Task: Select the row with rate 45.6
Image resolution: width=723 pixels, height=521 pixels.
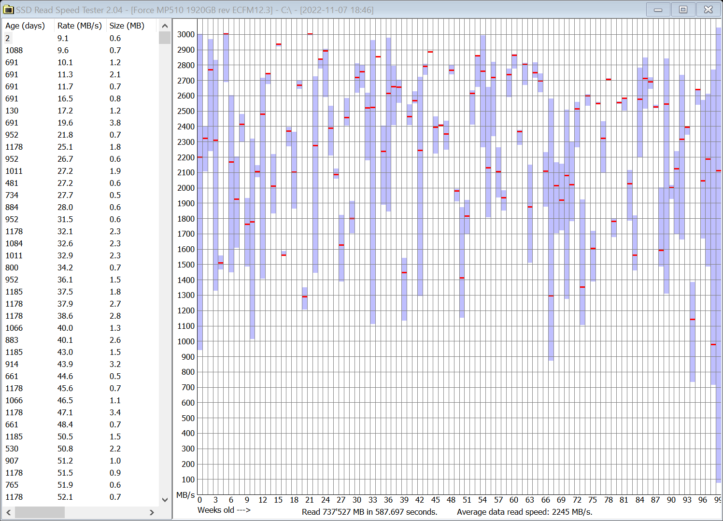Action: 81,388
